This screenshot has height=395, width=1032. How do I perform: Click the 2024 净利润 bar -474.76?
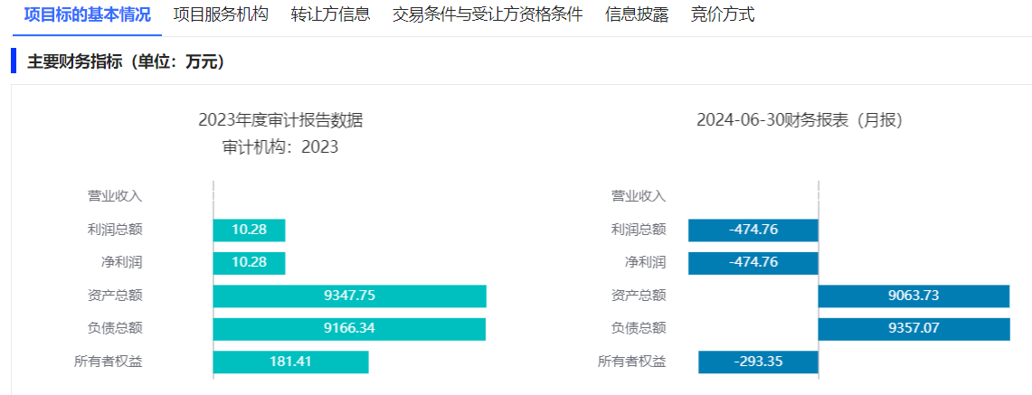click(753, 262)
